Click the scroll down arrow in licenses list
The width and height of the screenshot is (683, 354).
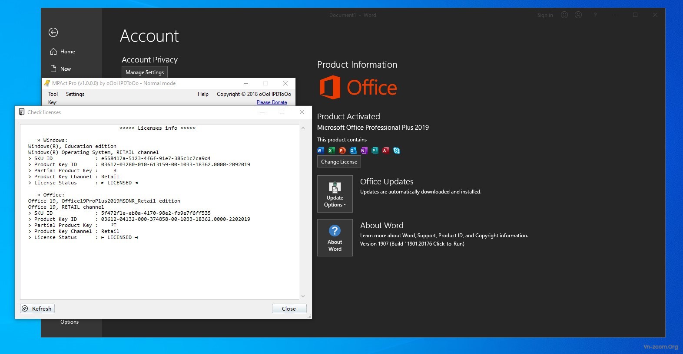[303, 296]
